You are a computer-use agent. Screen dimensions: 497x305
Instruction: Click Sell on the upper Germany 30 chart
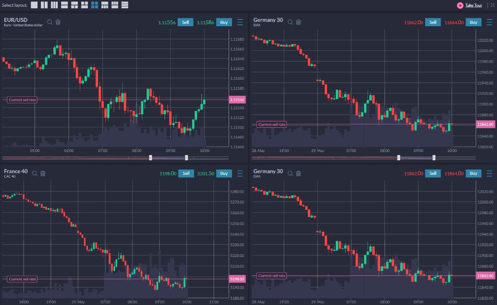point(432,22)
